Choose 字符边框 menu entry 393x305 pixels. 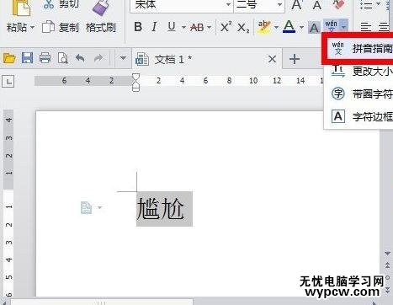point(359,116)
